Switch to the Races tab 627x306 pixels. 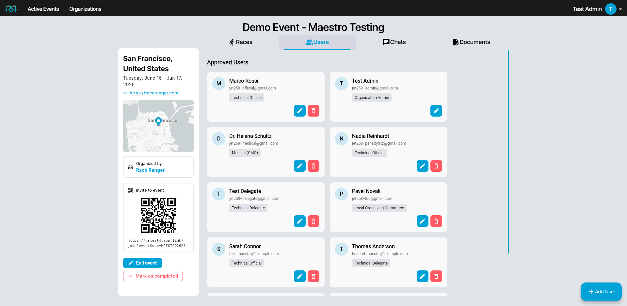pos(240,42)
